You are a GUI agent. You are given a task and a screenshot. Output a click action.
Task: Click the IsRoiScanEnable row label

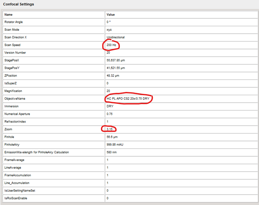16,198
